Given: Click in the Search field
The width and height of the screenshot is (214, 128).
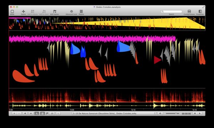Looking at the screenshot, I should pyautogui.click(x=172, y=12).
